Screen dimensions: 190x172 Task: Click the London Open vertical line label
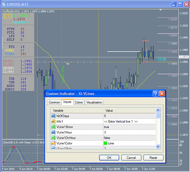(x=63, y=74)
